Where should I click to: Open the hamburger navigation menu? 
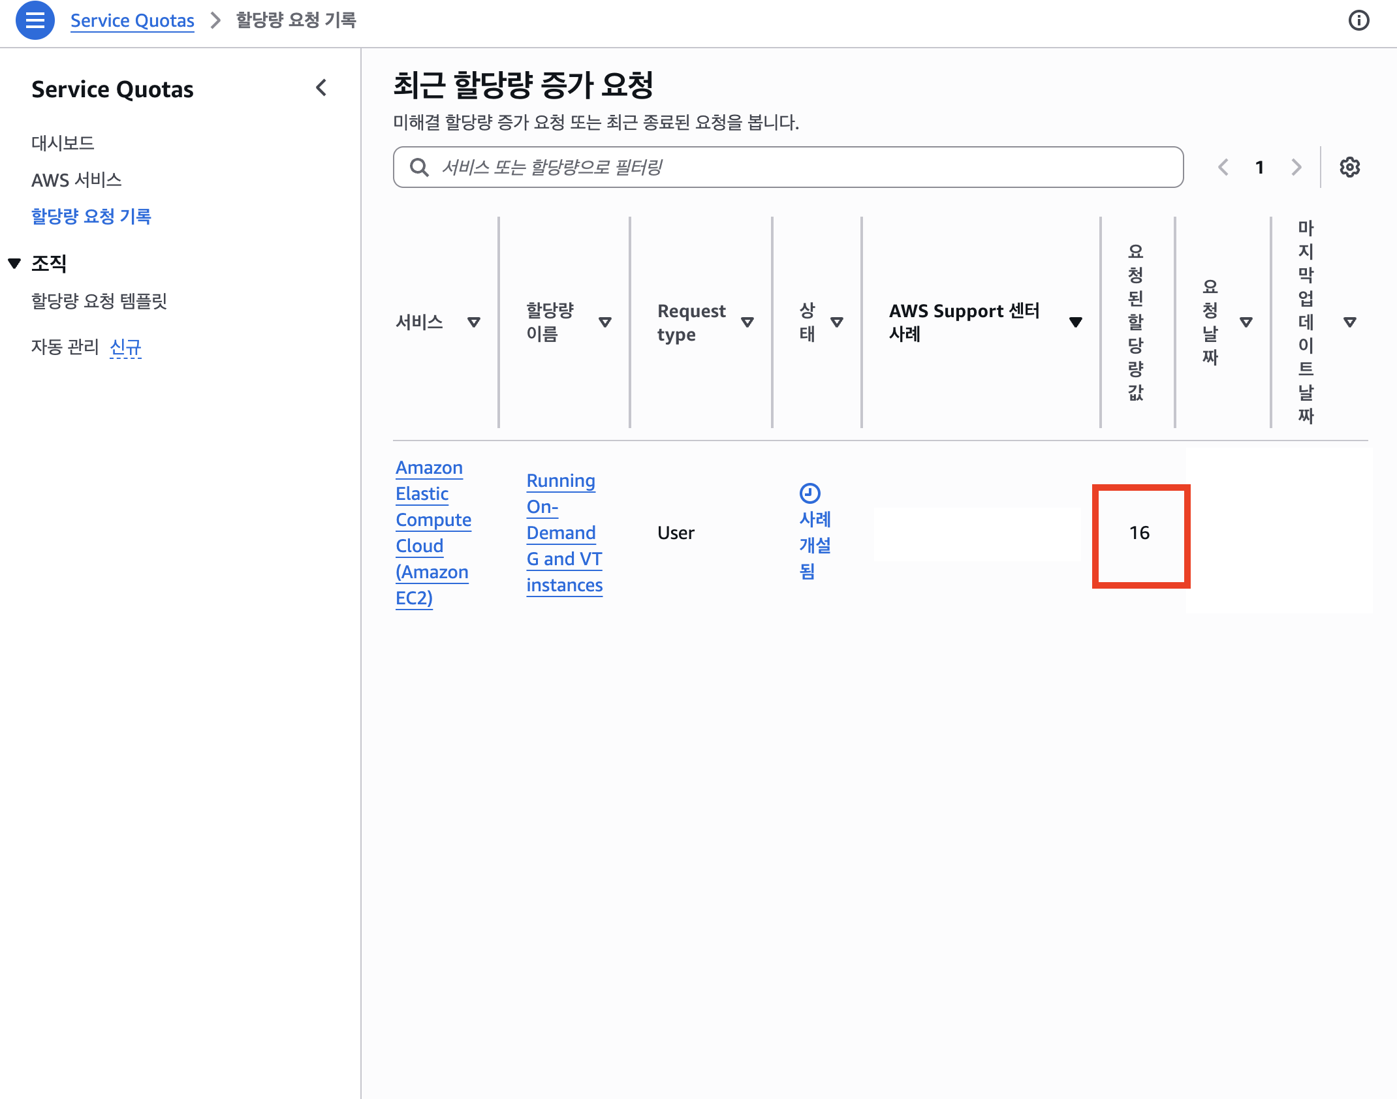pos(35,21)
